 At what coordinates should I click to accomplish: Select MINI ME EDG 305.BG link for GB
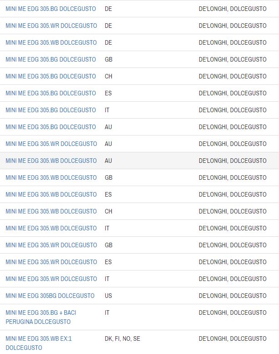51,59
